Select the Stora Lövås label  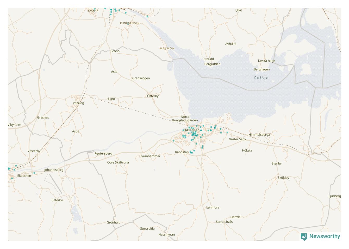click(x=224, y=222)
